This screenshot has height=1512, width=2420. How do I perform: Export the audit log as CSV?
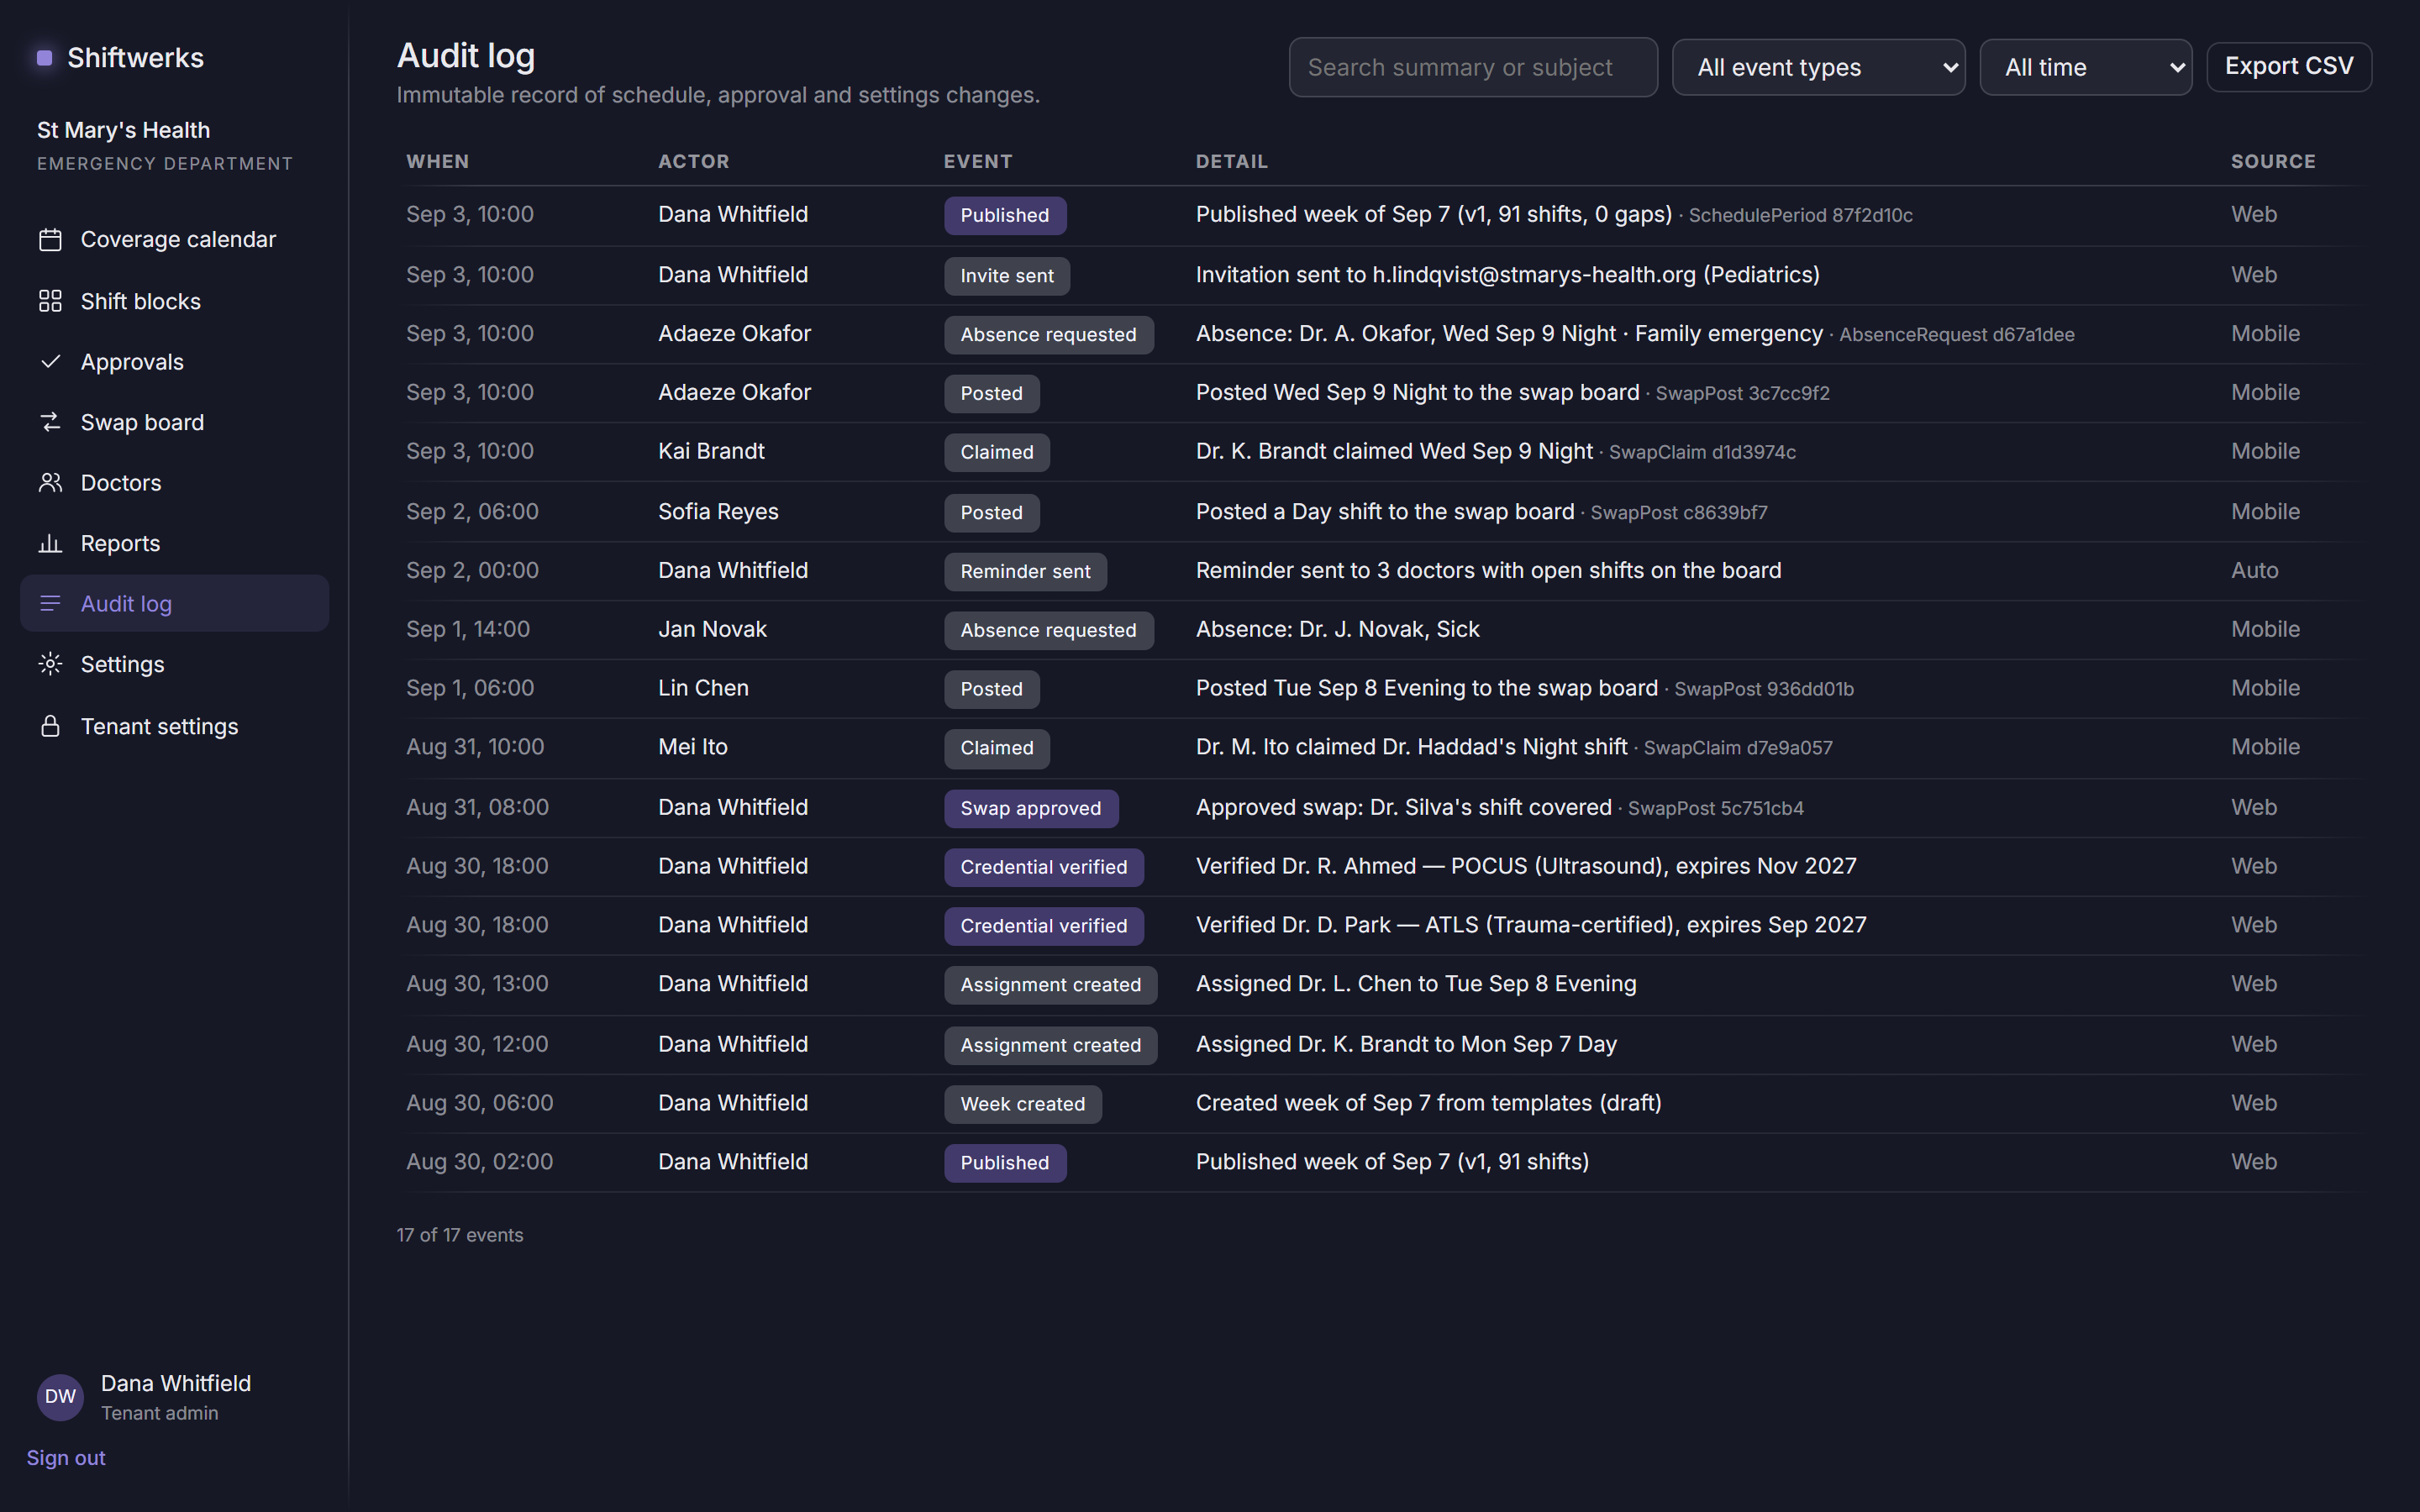2288,67
